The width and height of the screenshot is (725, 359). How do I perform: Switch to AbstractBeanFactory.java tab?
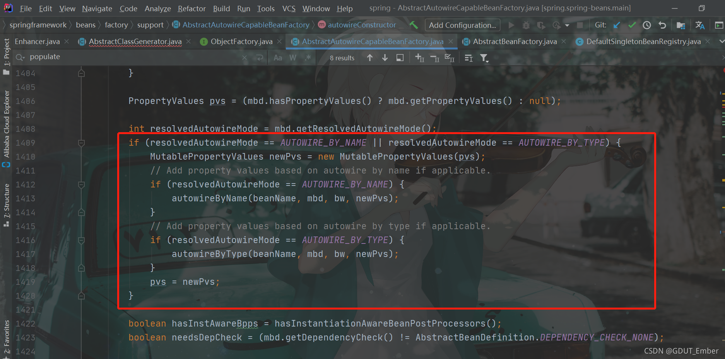[x=515, y=41]
